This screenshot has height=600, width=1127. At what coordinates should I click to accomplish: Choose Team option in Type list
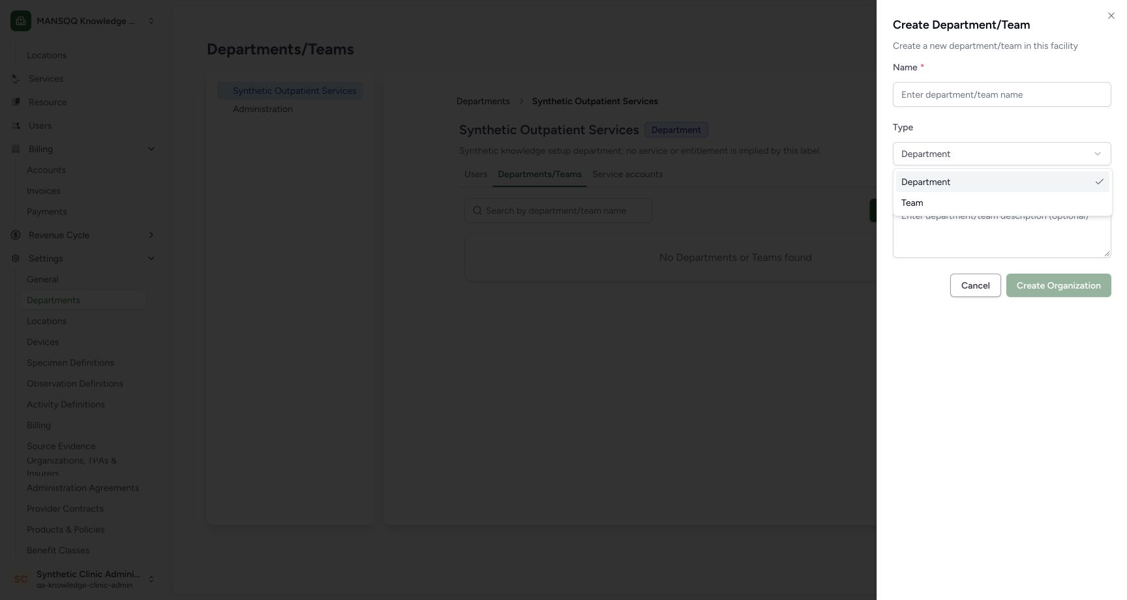(1002, 203)
